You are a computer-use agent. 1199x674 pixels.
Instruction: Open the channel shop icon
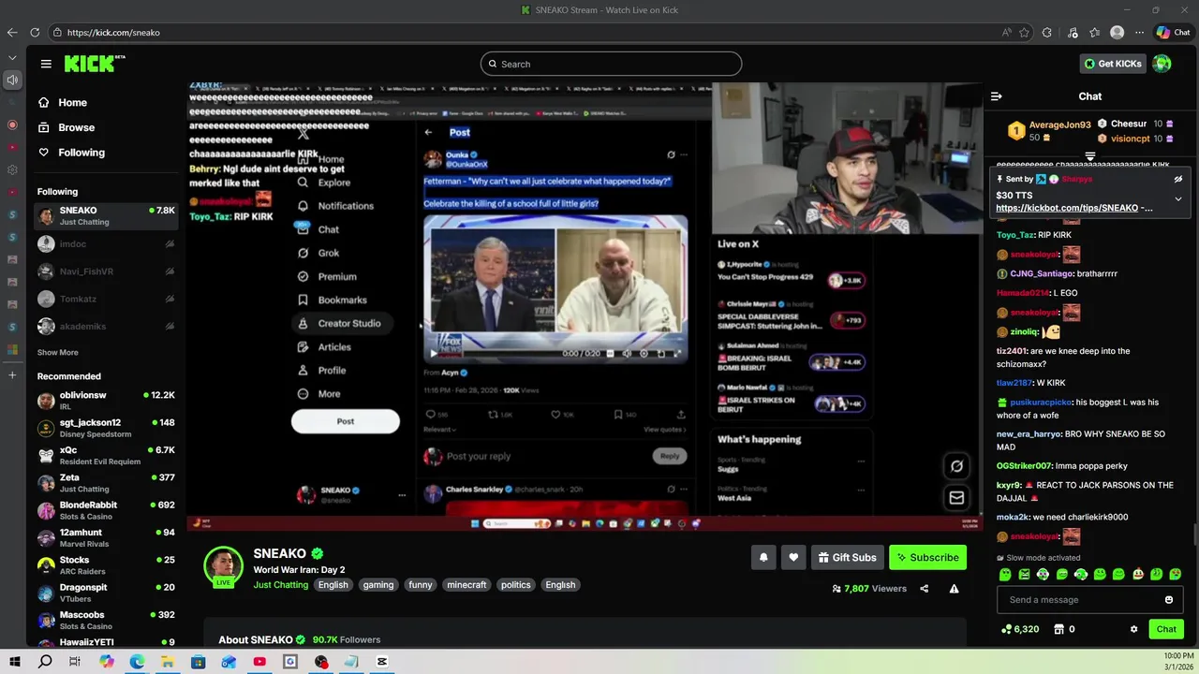[x=1059, y=629]
